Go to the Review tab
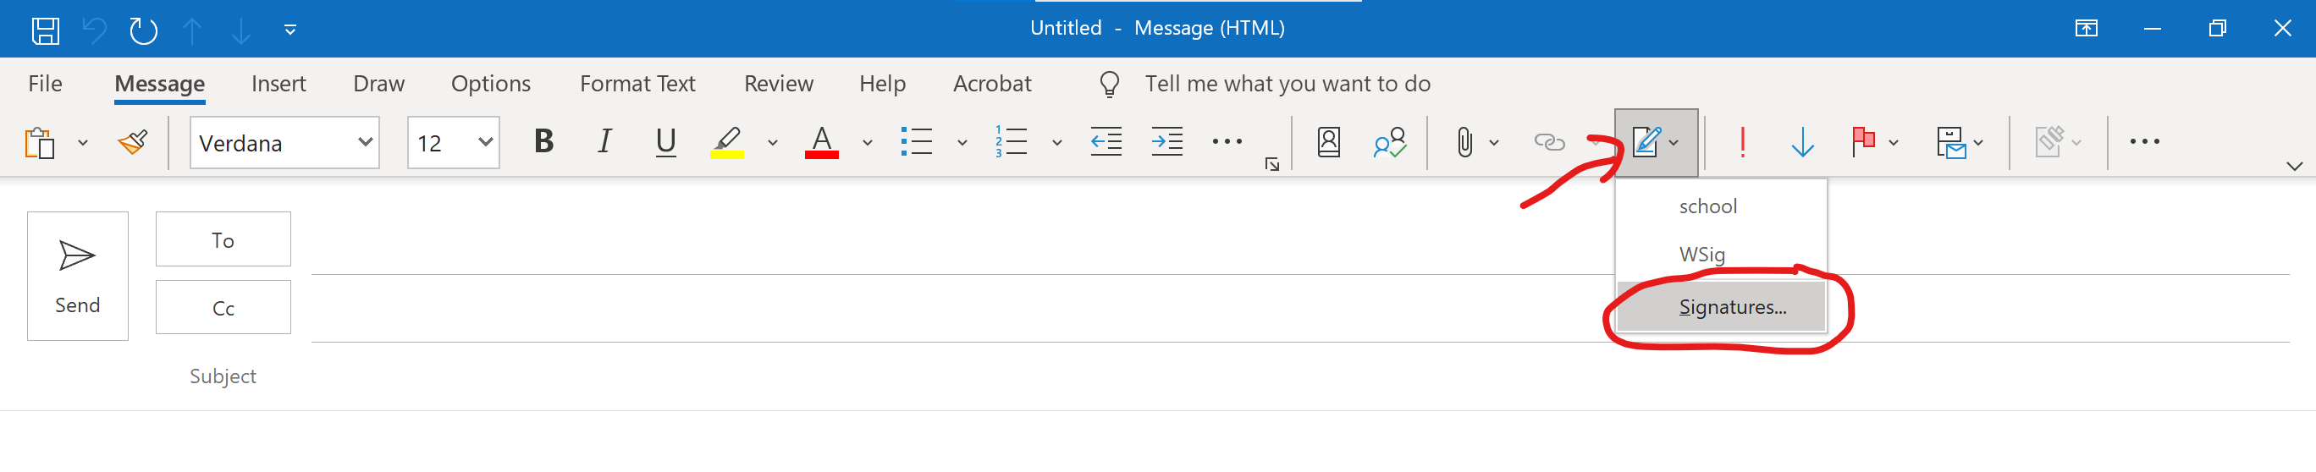The height and width of the screenshot is (472, 2316). point(779,84)
